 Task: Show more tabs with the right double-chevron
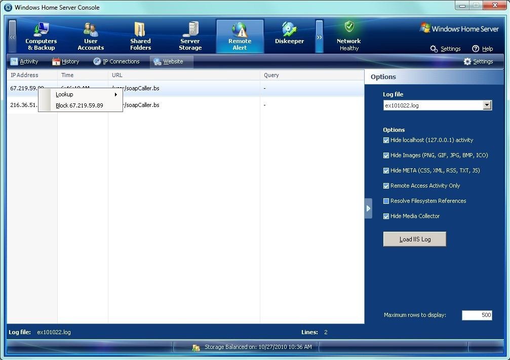[x=320, y=37]
